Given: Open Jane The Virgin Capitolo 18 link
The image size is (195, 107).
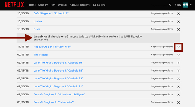Looking at the screenshot, I should tap(58, 70).
